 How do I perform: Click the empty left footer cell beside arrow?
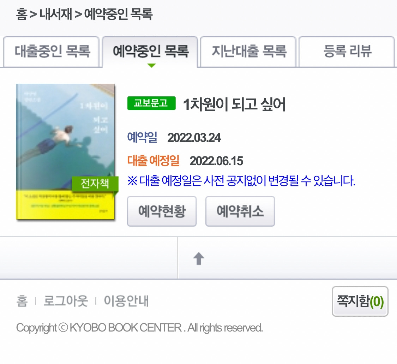coord(89,258)
